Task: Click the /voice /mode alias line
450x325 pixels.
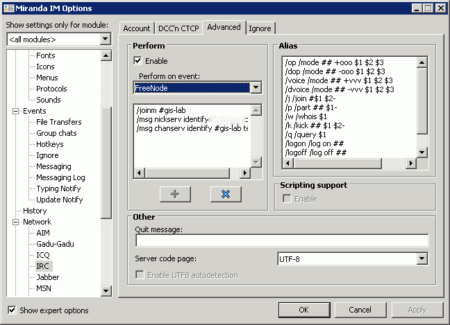Action: click(339, 80)
